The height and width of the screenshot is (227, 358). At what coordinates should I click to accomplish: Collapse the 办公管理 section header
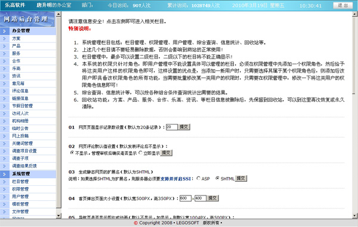click(28, 31)
